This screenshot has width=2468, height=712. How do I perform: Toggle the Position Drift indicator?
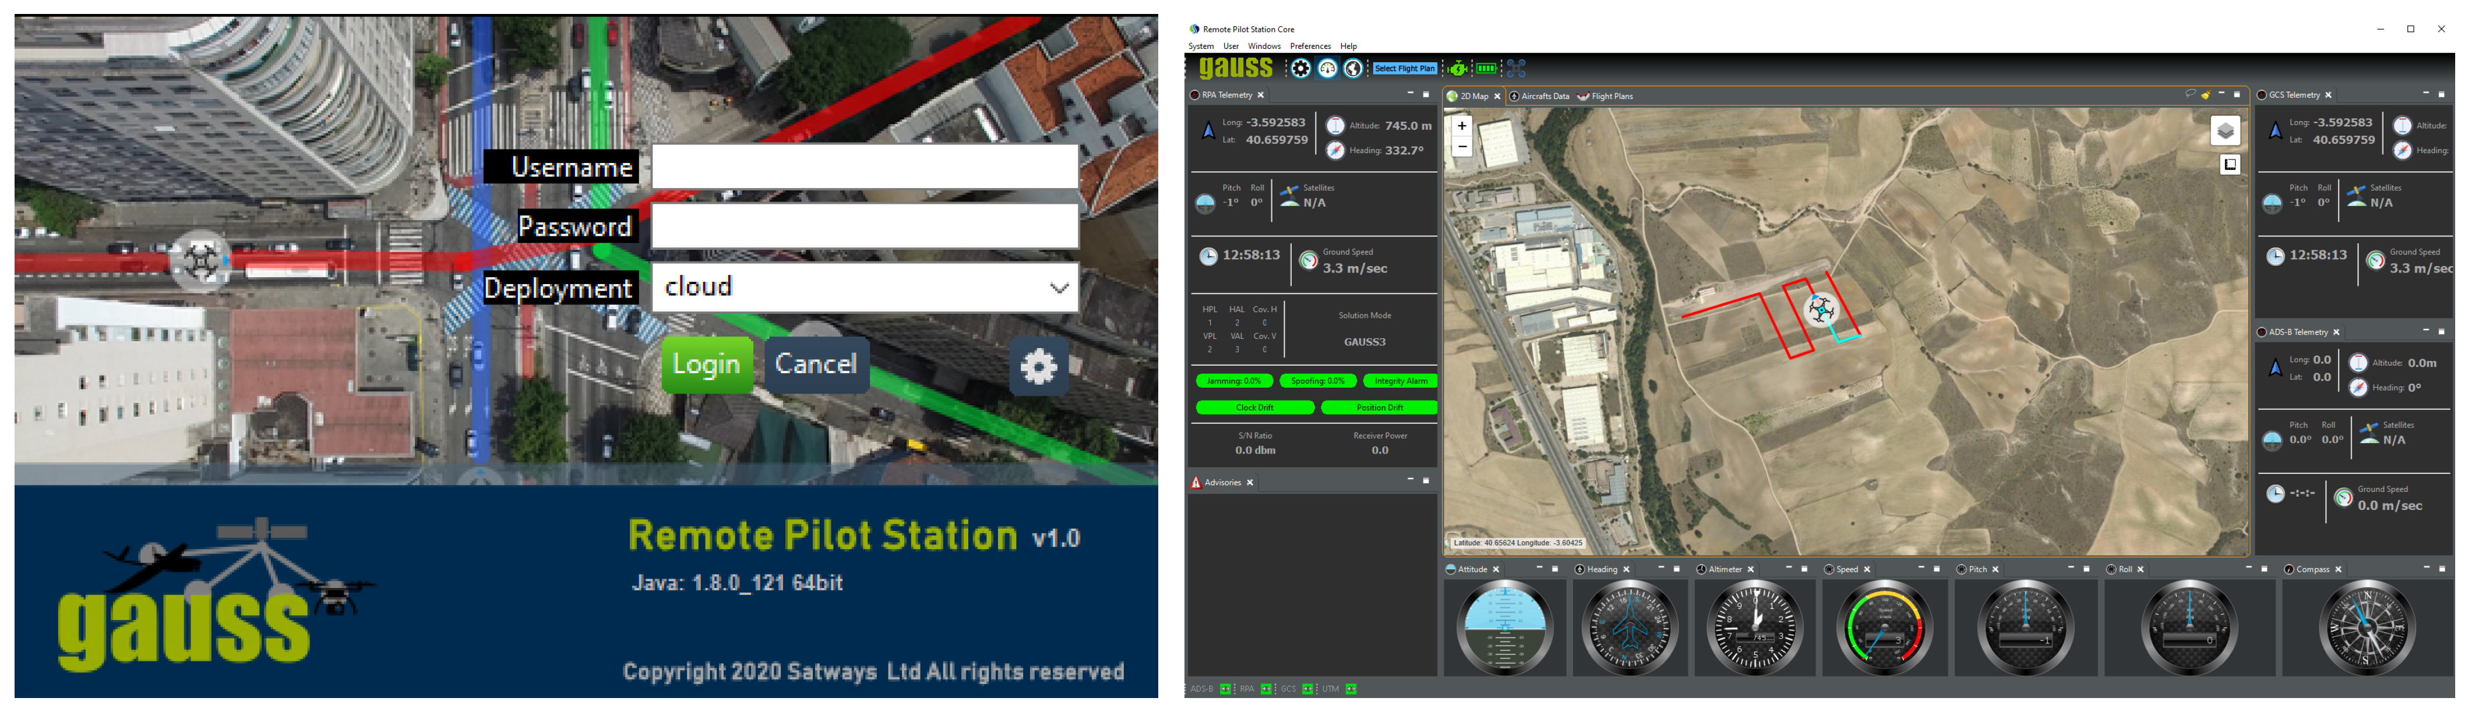[x=1378, y=408]
